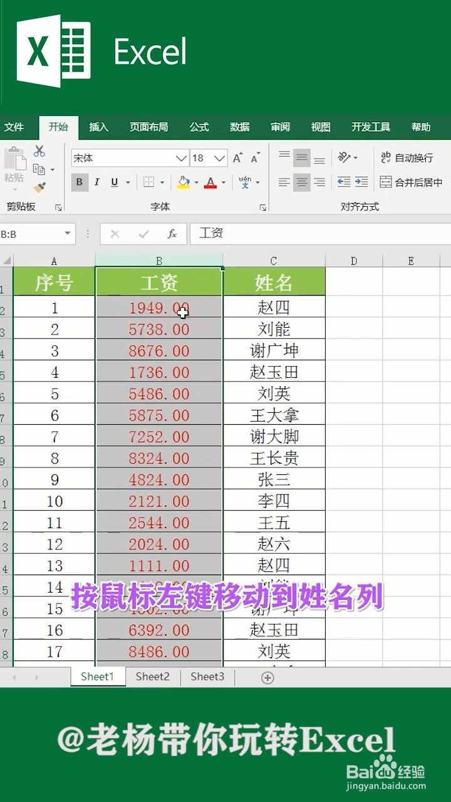Switch to the 插入 Insert tab
451x802 pixels.
tap(98, 127)
